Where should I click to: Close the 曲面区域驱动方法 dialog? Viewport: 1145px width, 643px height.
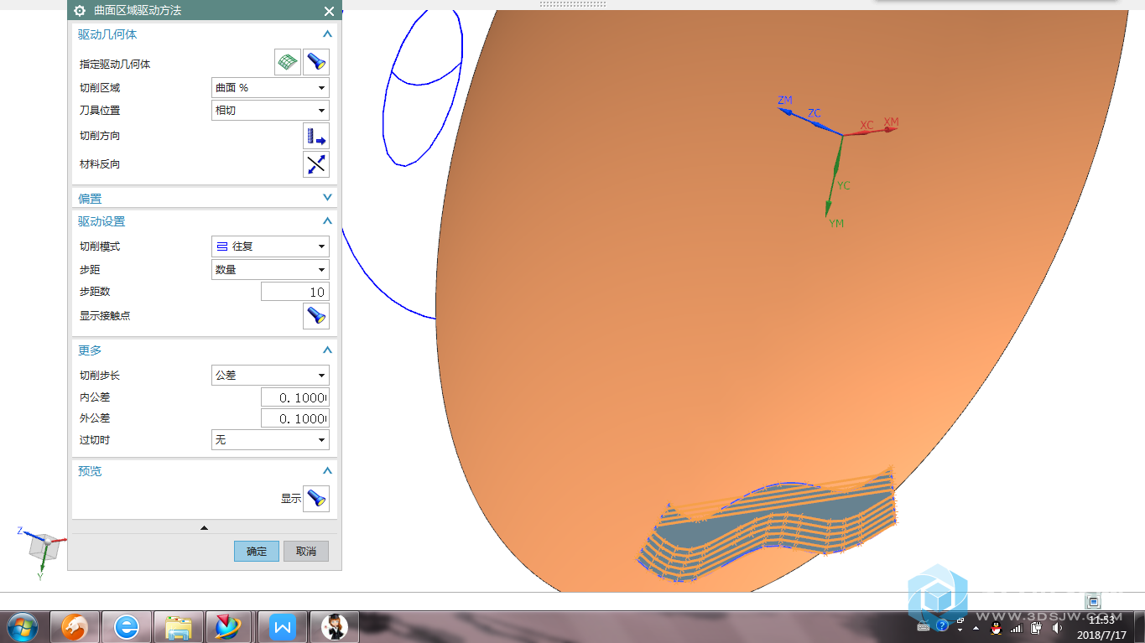(x=329, y=11)
